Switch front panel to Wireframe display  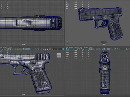coord(22,49)
